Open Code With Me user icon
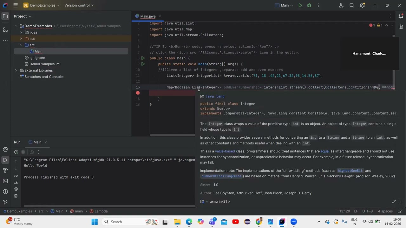406x228 pixels. pos(341,5)
